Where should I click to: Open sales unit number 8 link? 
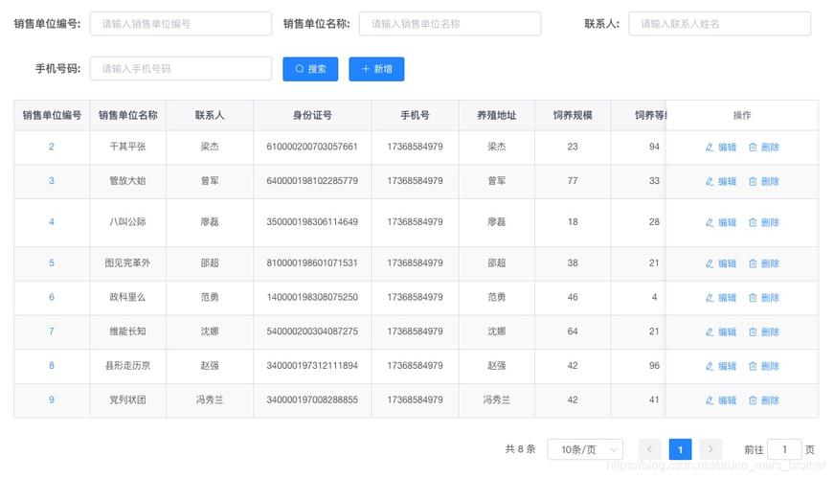pyautogui.click(x=52, y=366)
